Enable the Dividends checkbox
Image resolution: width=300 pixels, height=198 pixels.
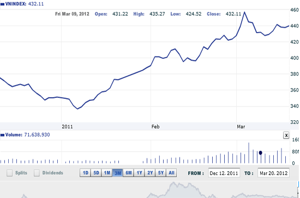point(37,173)
